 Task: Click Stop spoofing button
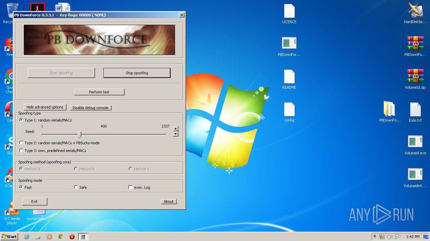click(x=137, y=73)
